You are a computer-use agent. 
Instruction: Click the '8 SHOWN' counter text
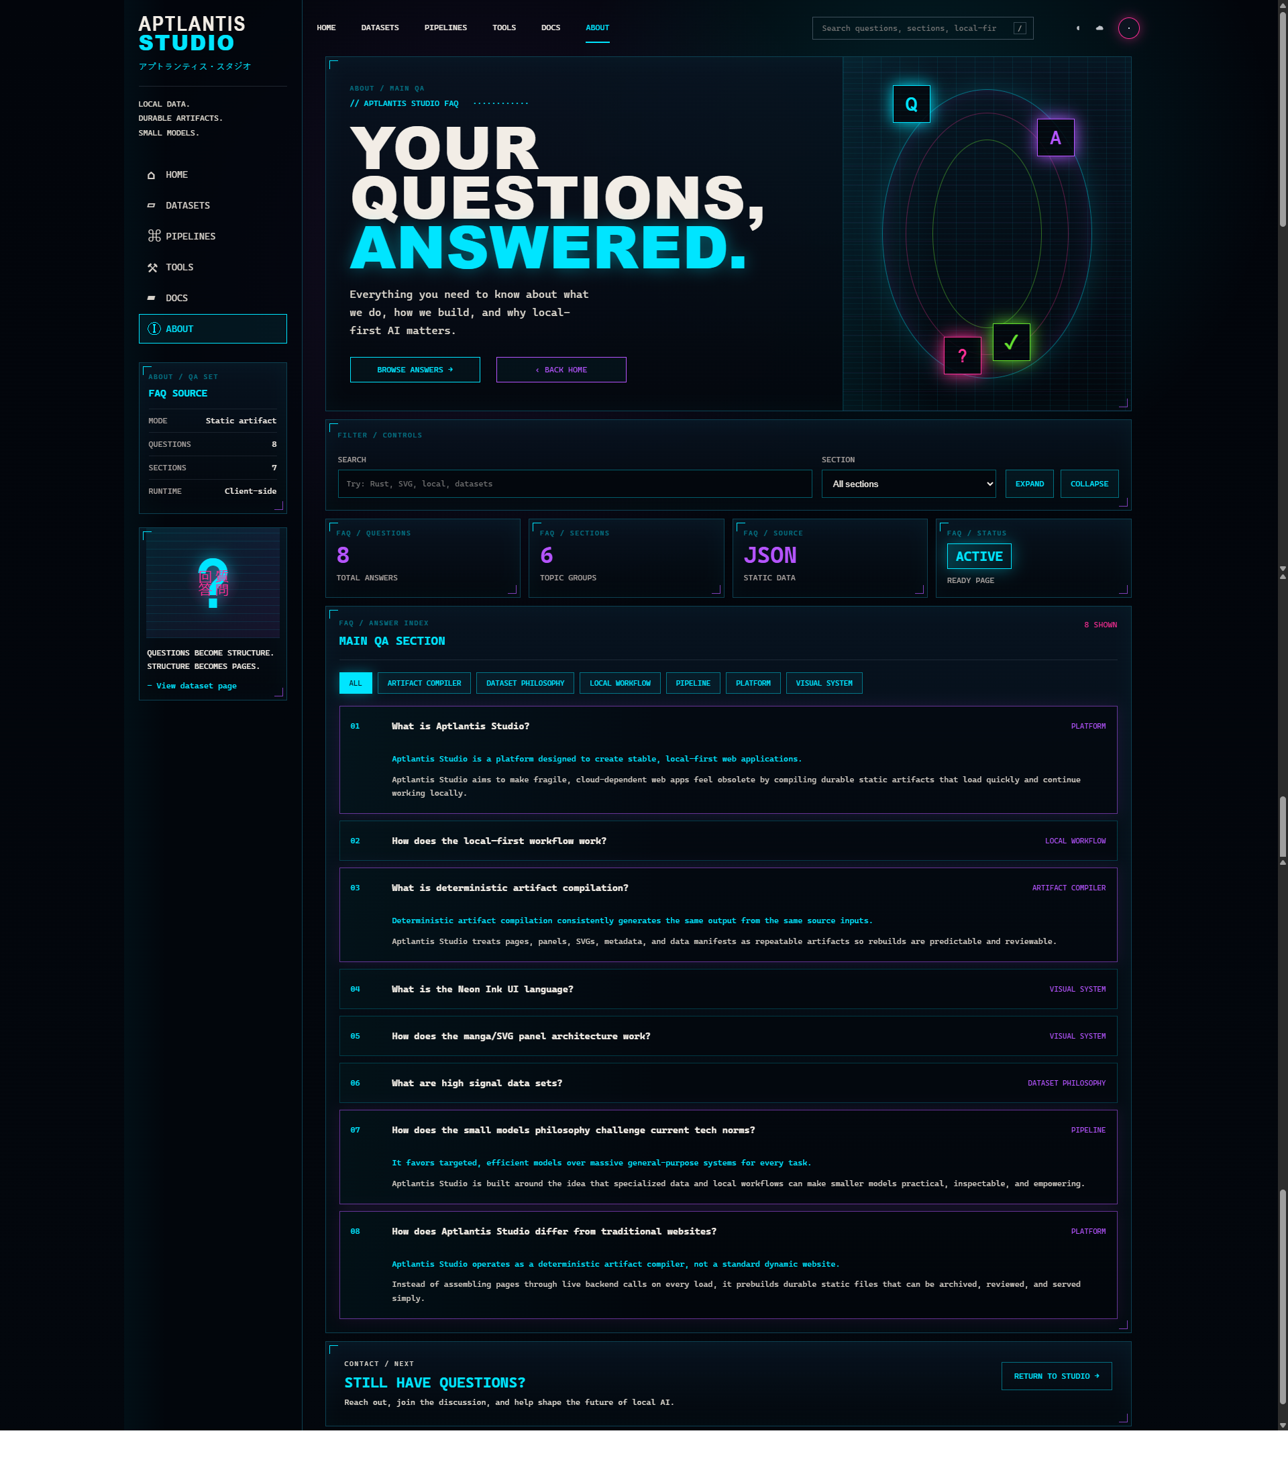tap(1100, 625)
